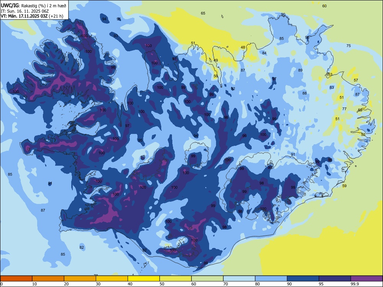The image size is (383, 287).
Task: Click the map value '48' in the north
Action: (243, 47)
